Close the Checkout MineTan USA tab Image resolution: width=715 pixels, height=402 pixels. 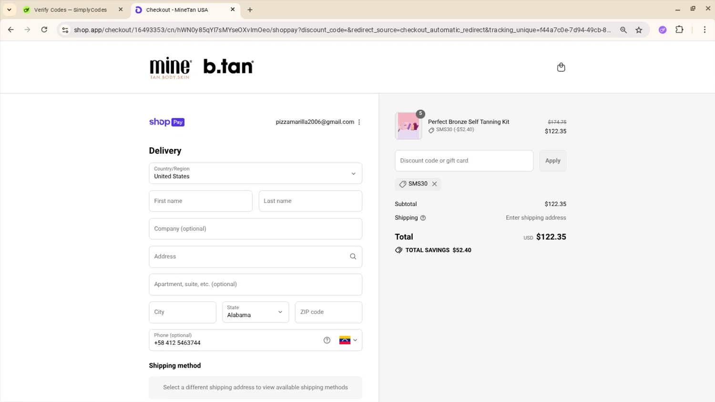(x=233, y=10)
